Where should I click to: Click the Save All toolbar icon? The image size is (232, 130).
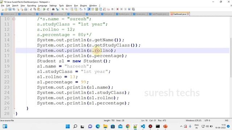[x=14, y=9]
